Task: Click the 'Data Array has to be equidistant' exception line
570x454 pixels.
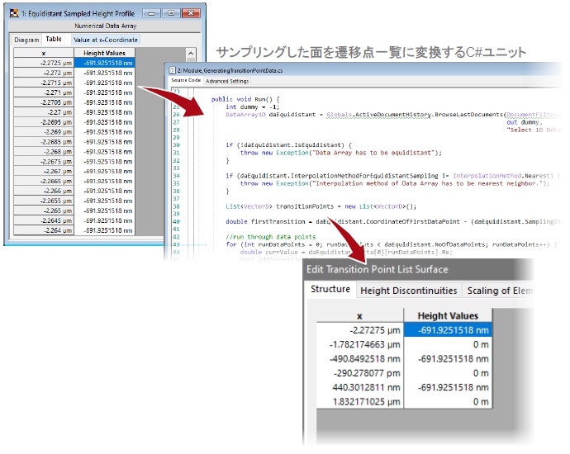Action: (341, 153)
